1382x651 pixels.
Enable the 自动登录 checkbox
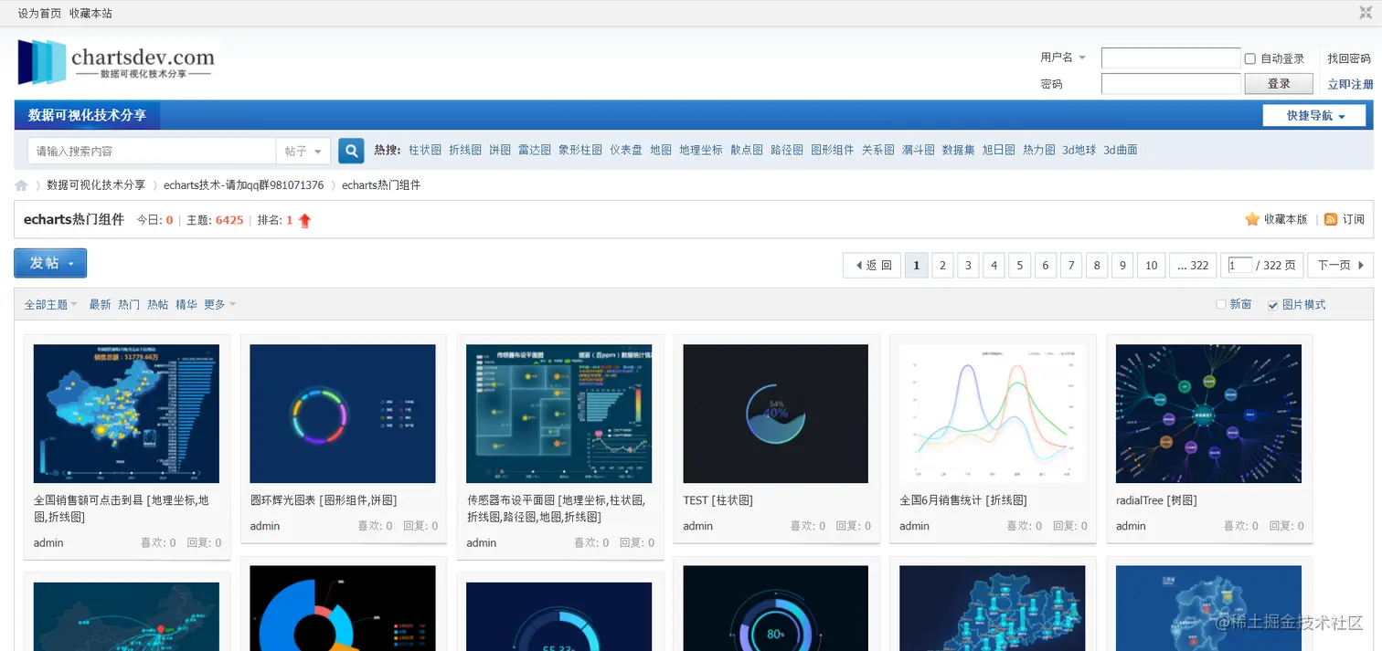click(1249, 58)
